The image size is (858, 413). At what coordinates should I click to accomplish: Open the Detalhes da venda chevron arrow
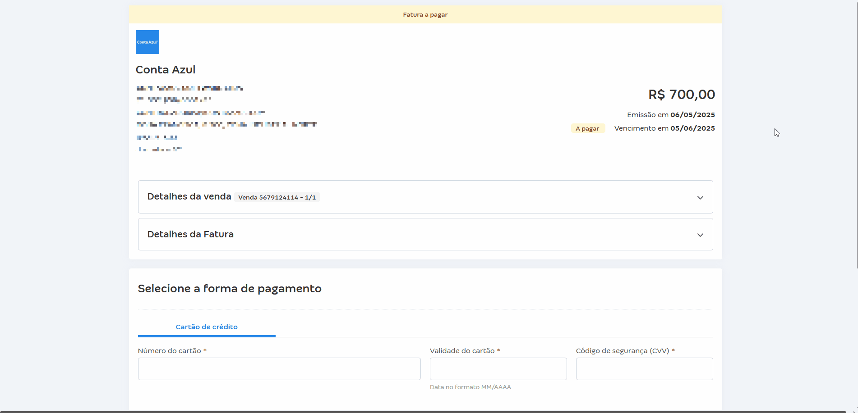click(x=700, y=197)
